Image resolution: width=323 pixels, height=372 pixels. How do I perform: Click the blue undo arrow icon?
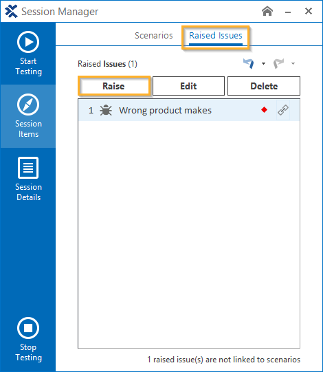(249, 63)
